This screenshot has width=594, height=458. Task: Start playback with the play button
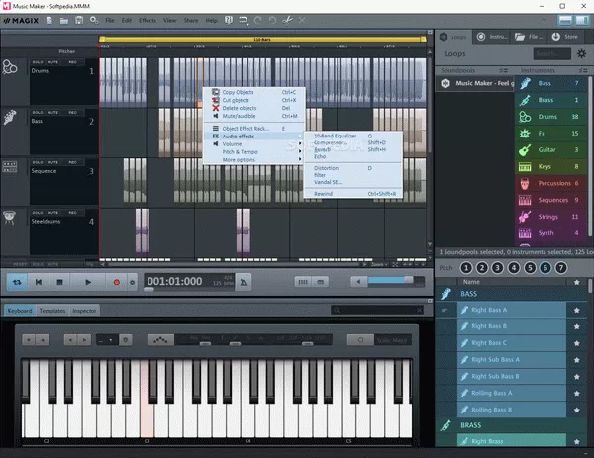pyautogui.click(x=88, y=282)
